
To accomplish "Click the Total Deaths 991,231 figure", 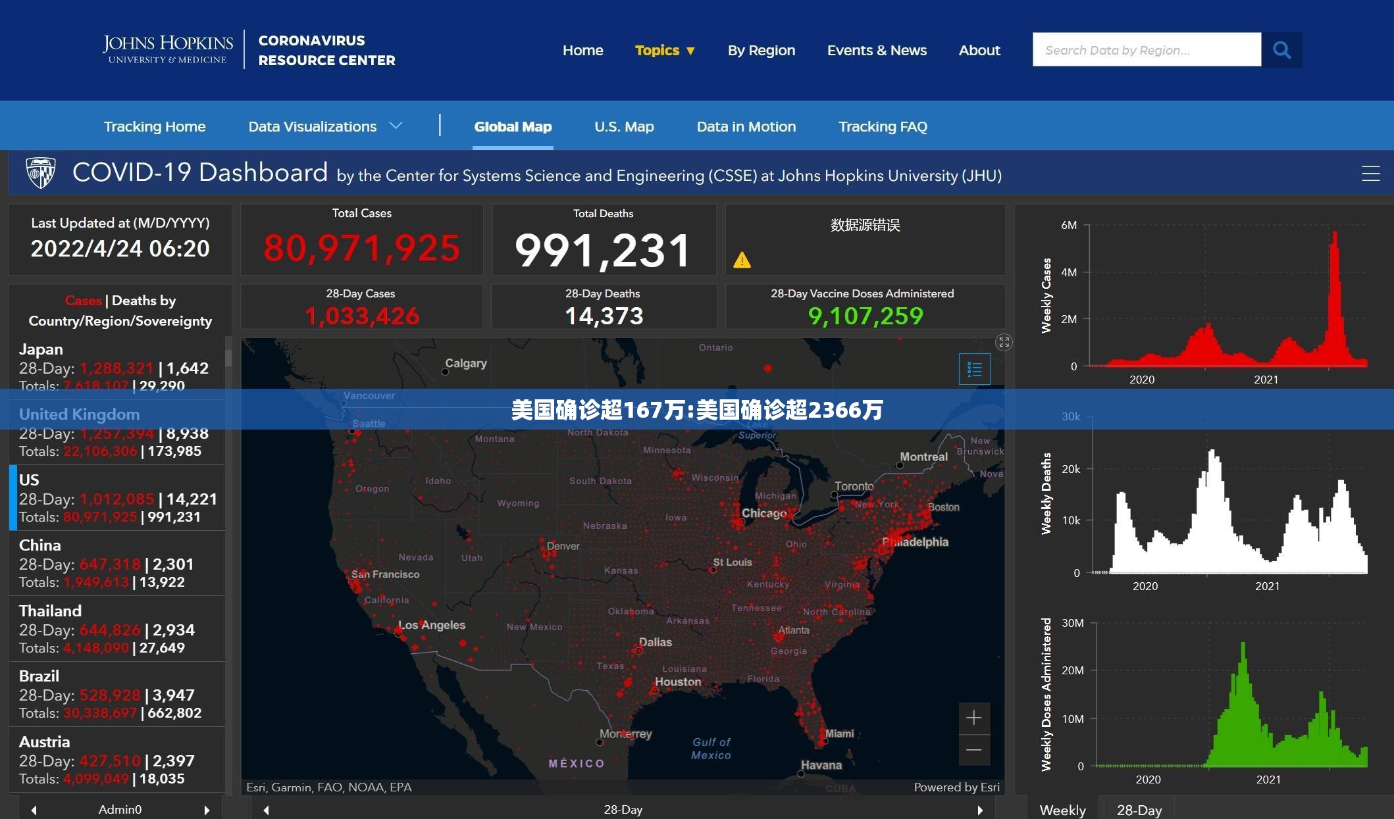I will pyautogui.click(x=603, y=251).
